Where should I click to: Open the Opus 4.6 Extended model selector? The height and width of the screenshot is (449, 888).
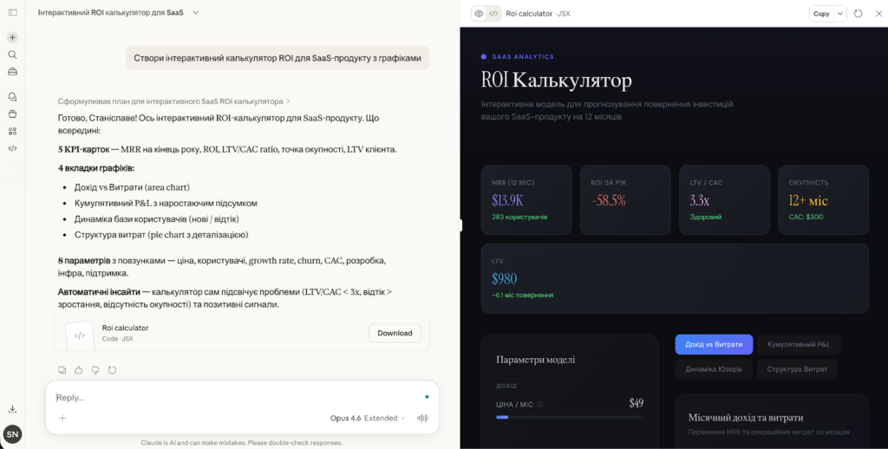click(368, 418)
